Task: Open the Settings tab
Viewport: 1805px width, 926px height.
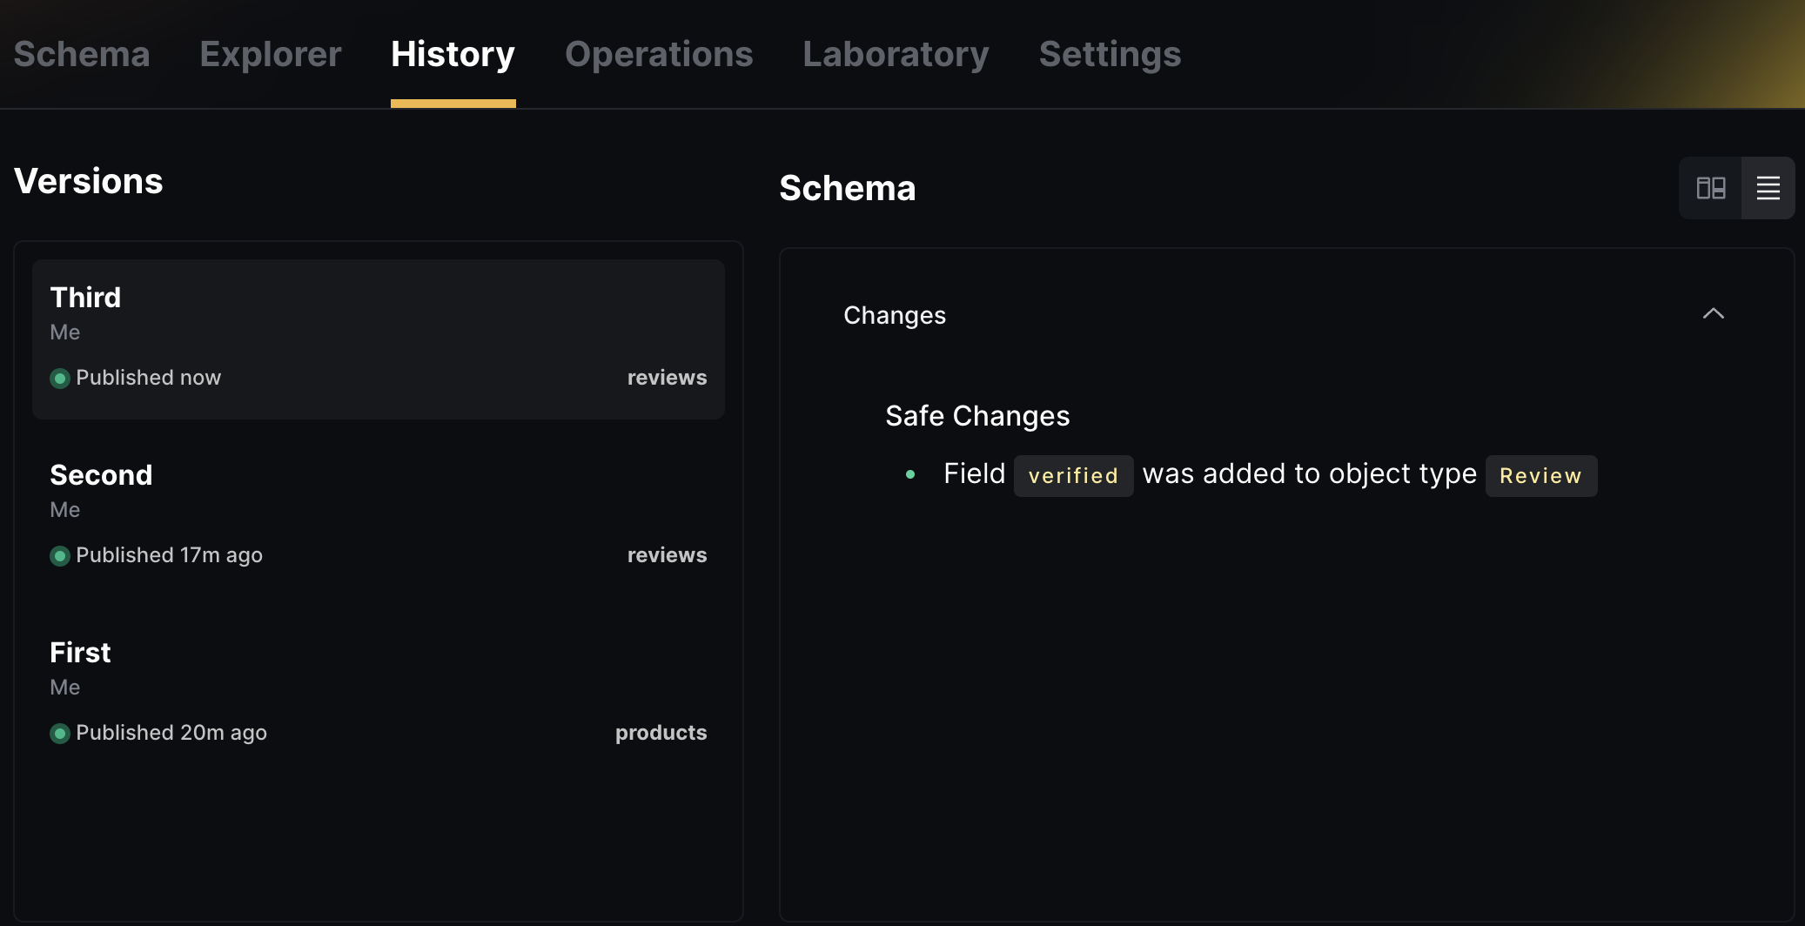Action: tap(1110, 54)
